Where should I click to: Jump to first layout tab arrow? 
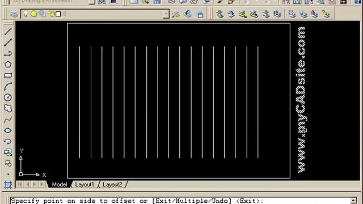(x=20, y=184)
